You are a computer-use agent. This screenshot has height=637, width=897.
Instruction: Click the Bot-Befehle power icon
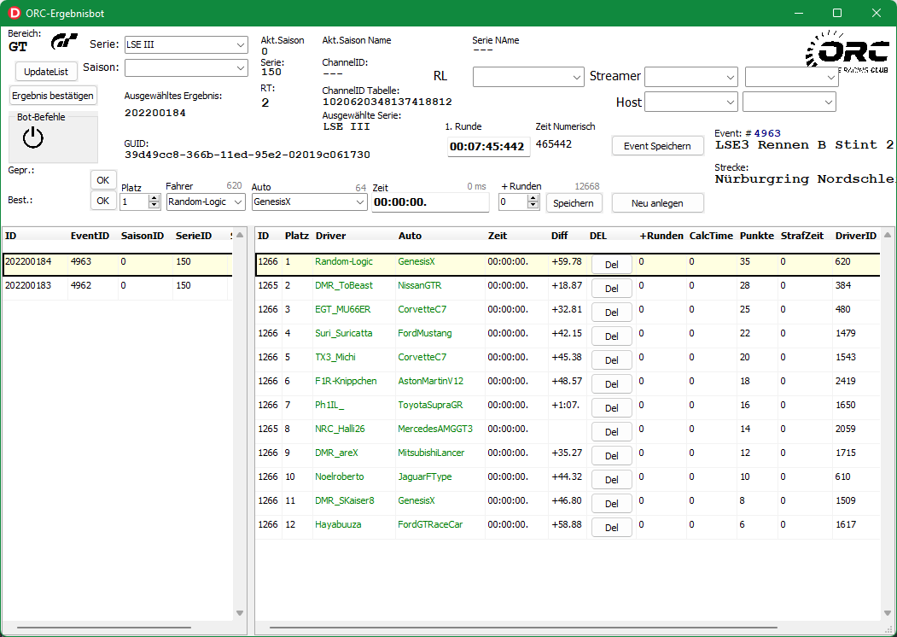click(32, 137)
